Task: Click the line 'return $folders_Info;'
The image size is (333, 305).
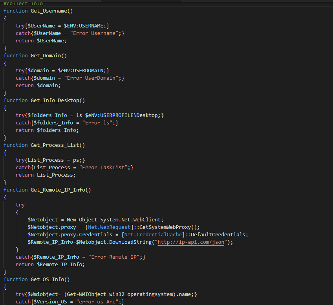Action: click(47, 130)
